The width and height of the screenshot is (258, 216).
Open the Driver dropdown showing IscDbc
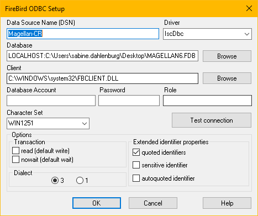[x=207, y=34]
